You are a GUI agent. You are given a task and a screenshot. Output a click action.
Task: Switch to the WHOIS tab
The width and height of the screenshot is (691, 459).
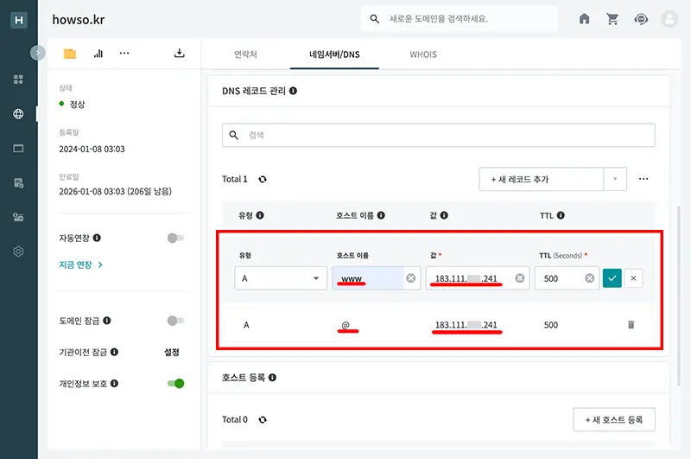click(423, 54)
